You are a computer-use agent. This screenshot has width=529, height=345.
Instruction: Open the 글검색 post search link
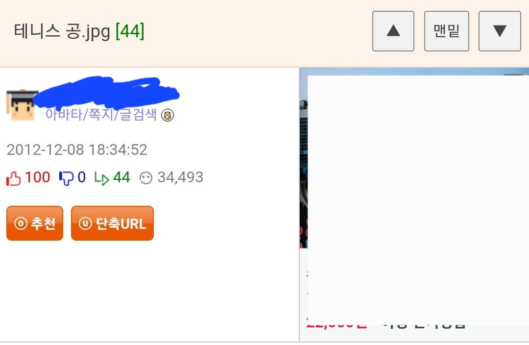coord(138,115)
